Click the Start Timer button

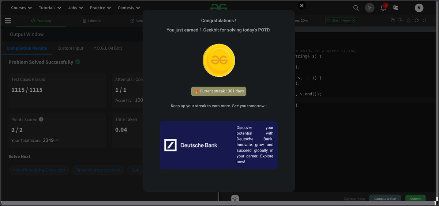(x=341, y=20)
